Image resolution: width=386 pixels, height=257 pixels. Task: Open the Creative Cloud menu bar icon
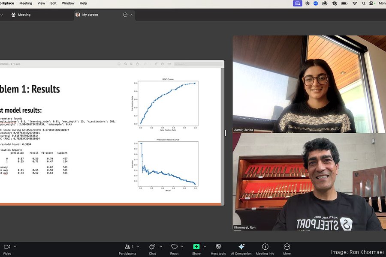(x=325, y=3)
